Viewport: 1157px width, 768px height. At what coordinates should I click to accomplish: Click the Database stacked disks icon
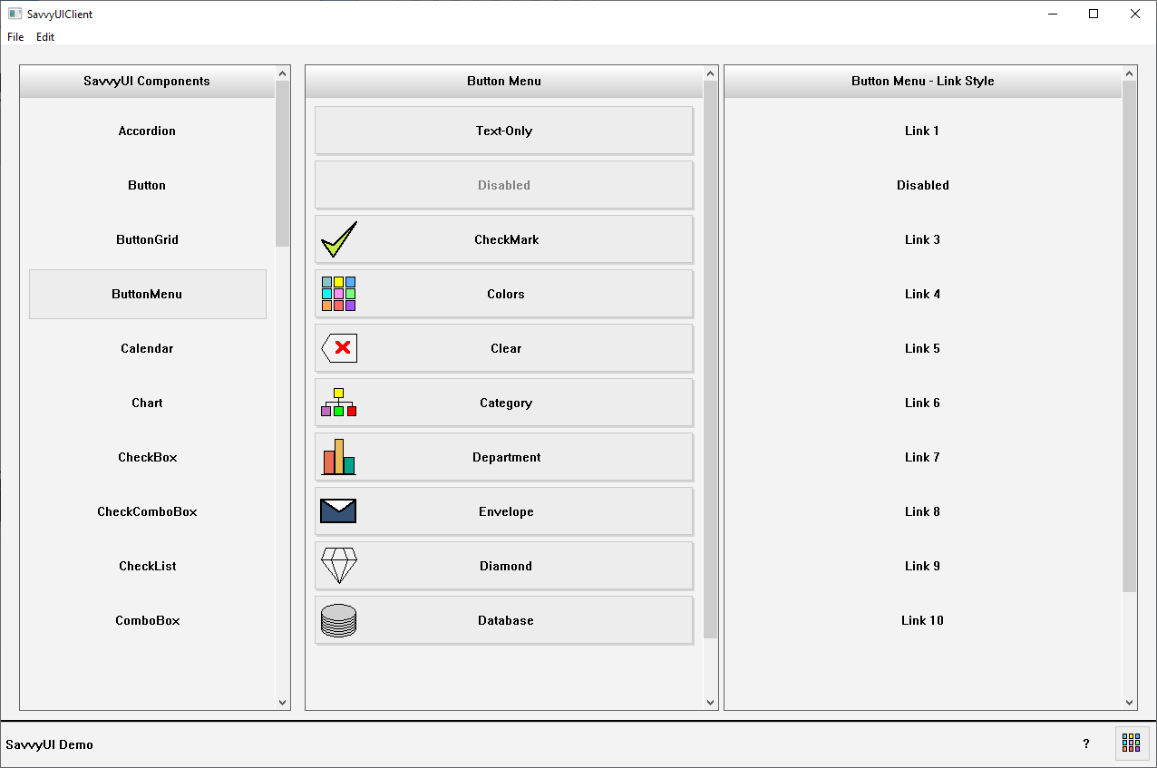coord(338,620)
